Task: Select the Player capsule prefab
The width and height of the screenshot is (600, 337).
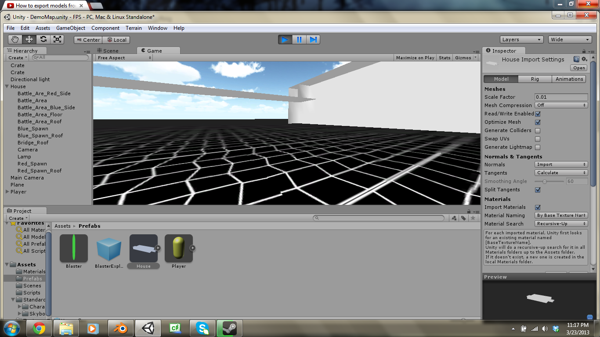Action: click(178, 248)
